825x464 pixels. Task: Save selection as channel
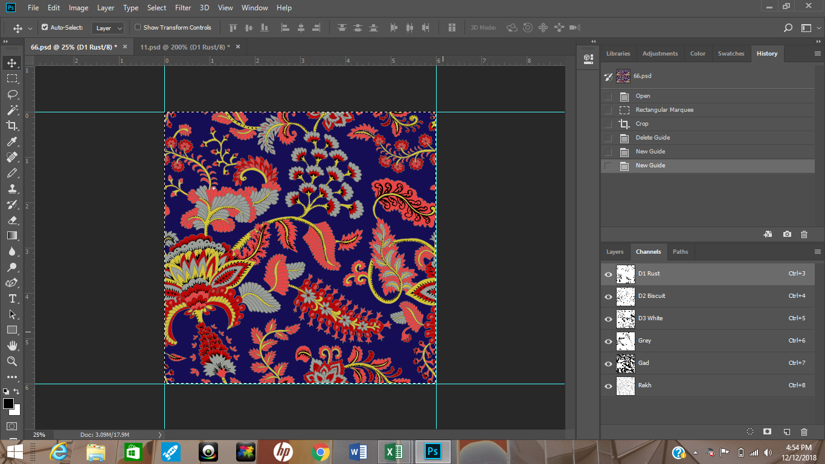click(x=767, y=432)
